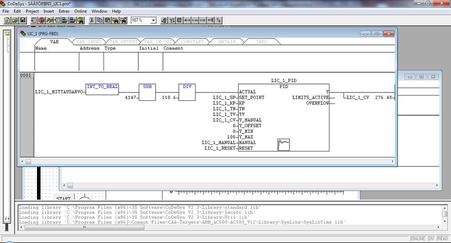Click the LIC_1_KP input variable
The height and width of the screenshot is (243, 451).
[x=224, y=103]
